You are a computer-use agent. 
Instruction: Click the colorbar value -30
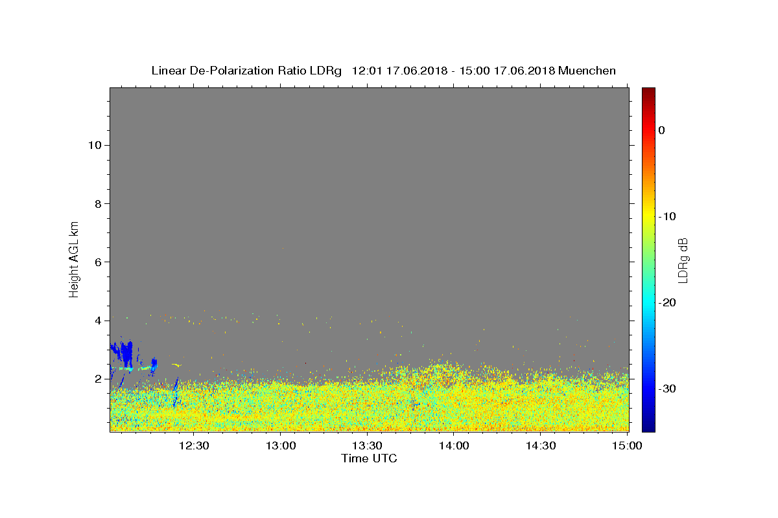point(668,388)
